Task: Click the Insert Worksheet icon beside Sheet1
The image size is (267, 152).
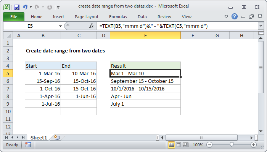Action: point(57,137)
